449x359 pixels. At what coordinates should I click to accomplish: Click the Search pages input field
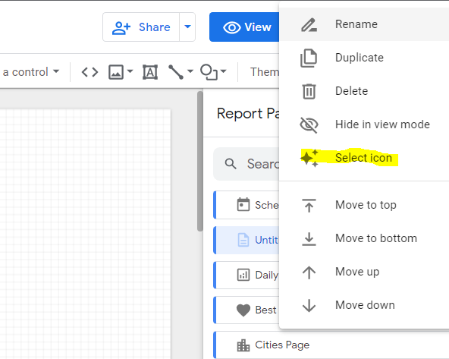point(246,164)
